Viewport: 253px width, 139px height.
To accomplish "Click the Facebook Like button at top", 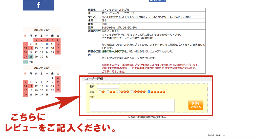I will point(157,1).
